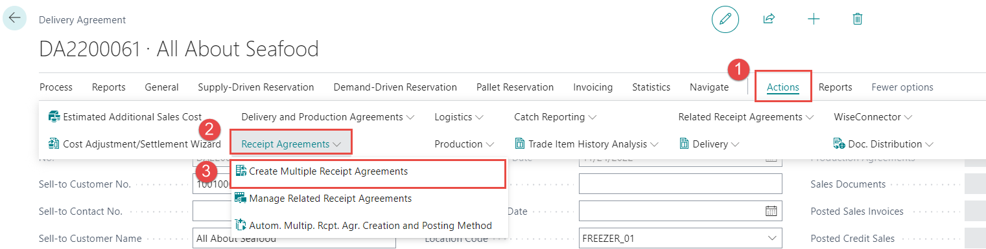
Task: Click the back arrow button
Action: pyautogui.click(x=15, y=18)
